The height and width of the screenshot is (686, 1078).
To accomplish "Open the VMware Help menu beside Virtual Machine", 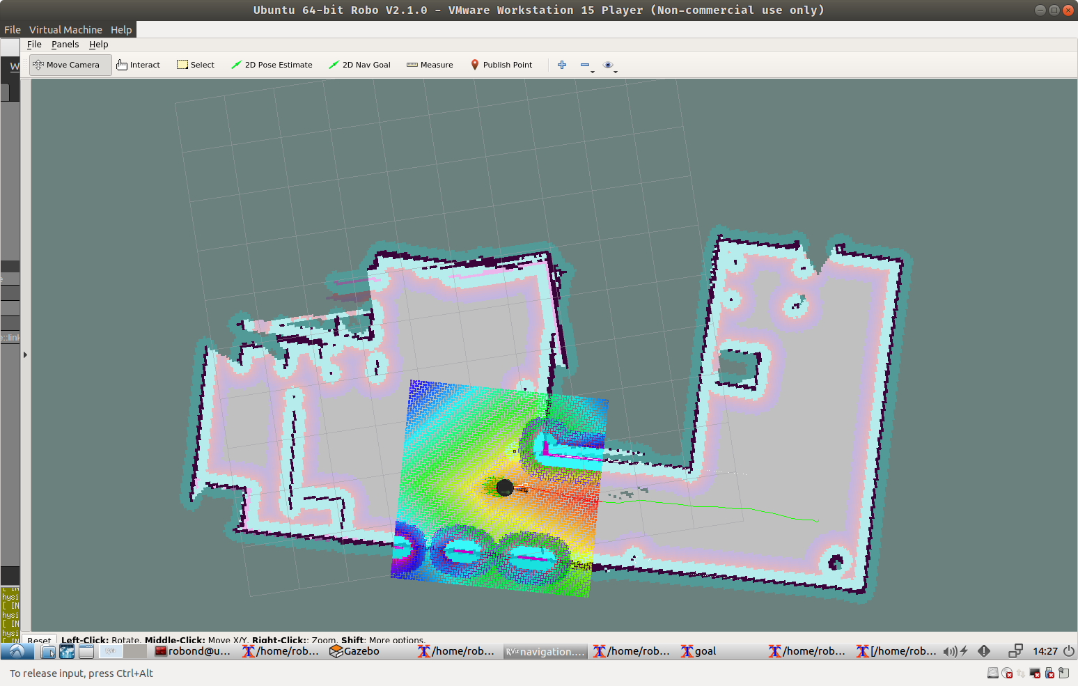I will [x=121, y=30].
